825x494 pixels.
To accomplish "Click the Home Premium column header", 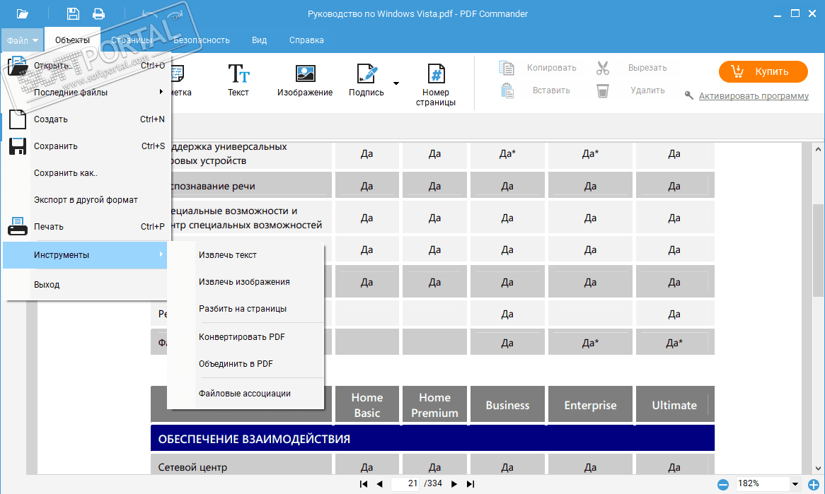I will coord(434,405).
